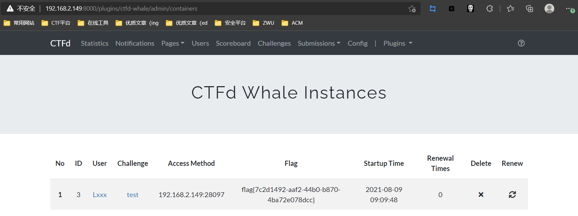
Task: Open the 优质文章 (ing bookmark folder
Action: pyautogui.click(x=137, y=23)
